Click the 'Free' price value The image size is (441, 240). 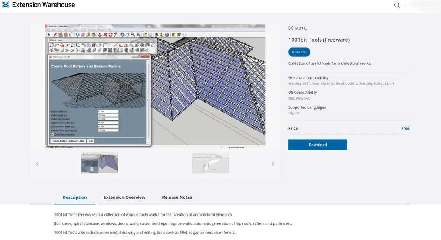(405, 128)
